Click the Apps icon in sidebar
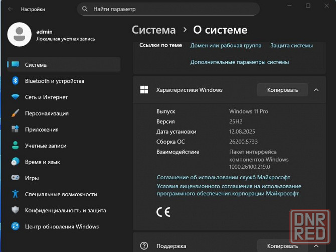The height and width of the screenshot is (252, 336). click(x=15, y=129)
